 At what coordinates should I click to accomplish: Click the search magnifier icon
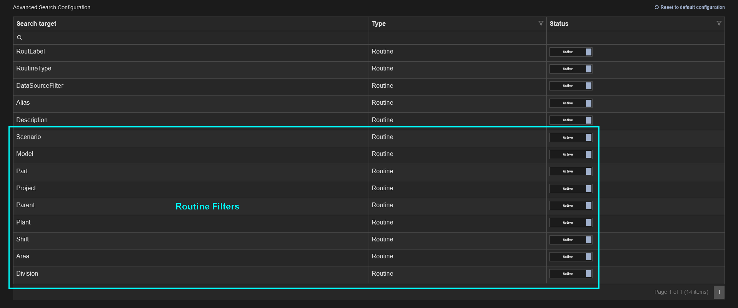pyautogui.click(x=19, y=38)
